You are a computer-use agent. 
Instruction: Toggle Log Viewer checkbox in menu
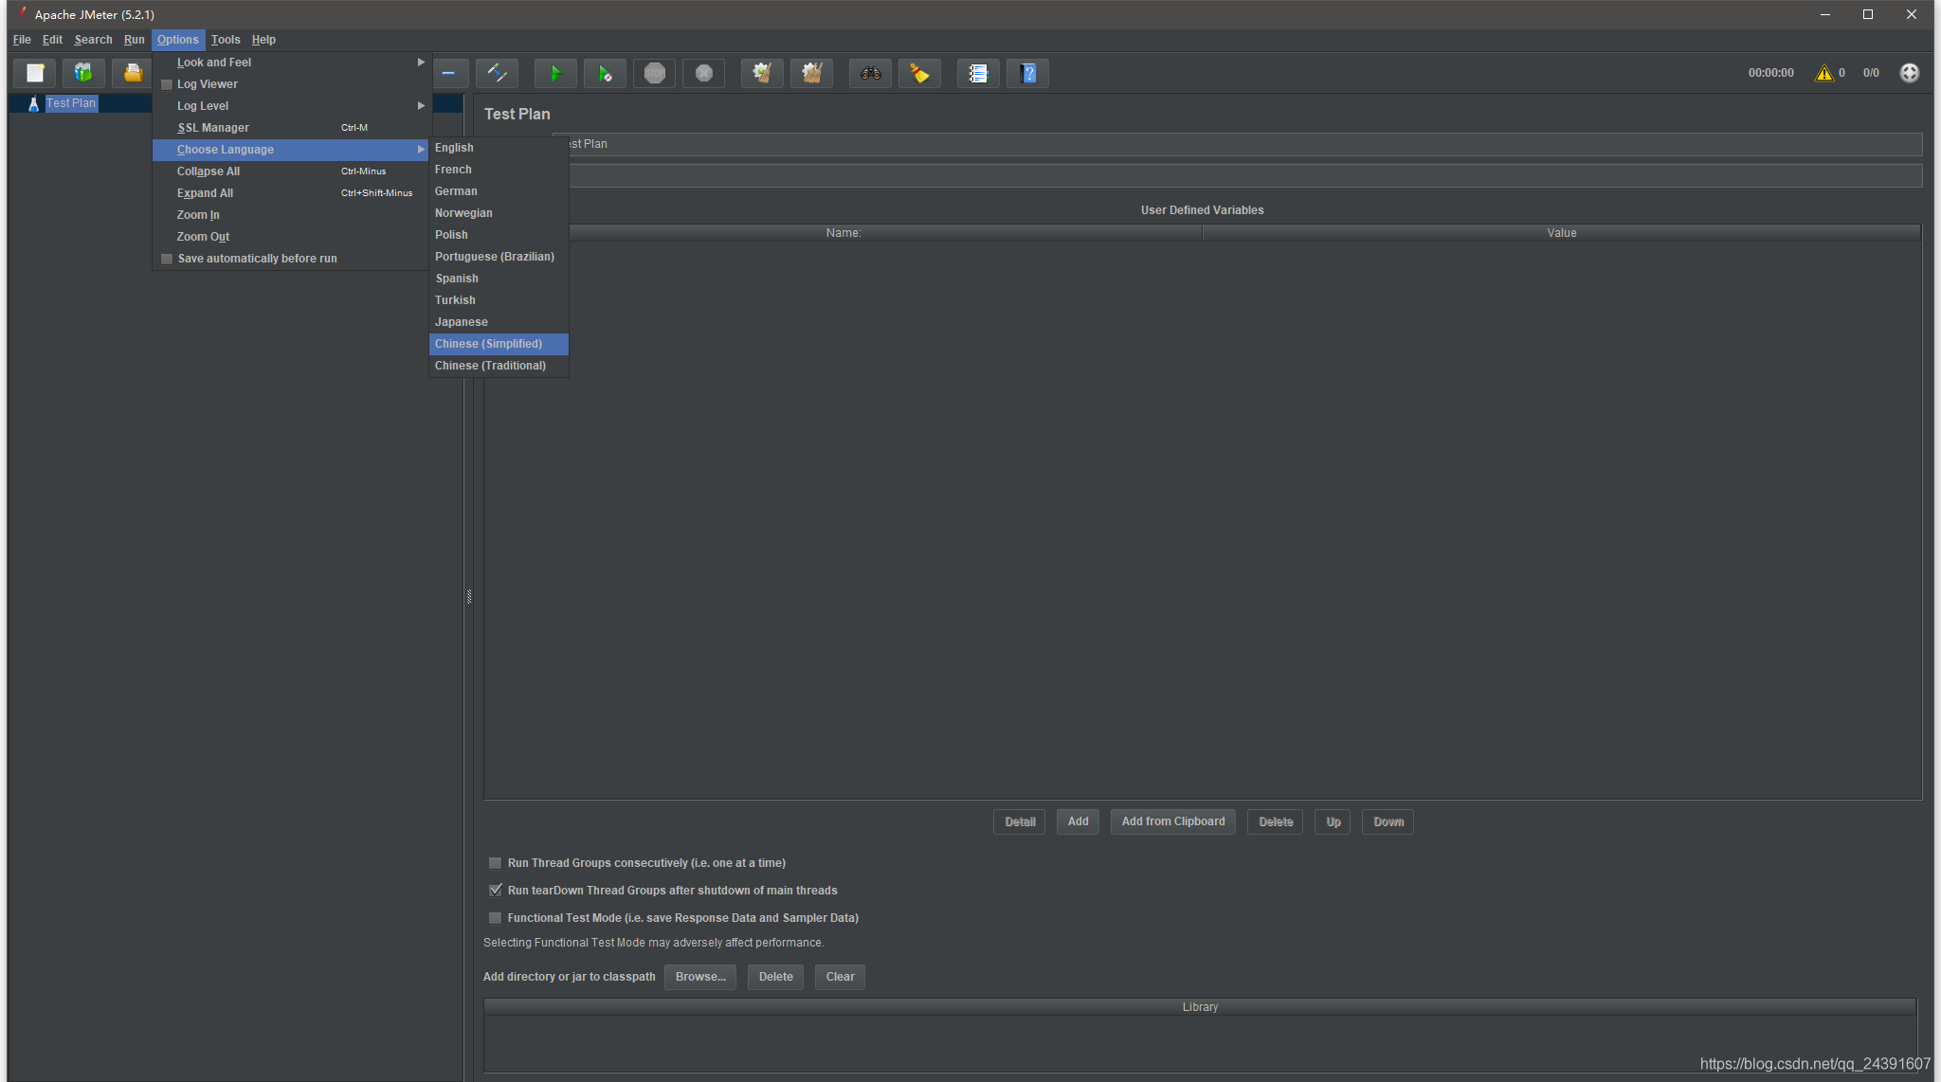coord(168,84)
